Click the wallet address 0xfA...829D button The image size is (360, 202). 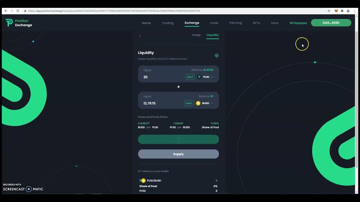(x=331, y=23)
